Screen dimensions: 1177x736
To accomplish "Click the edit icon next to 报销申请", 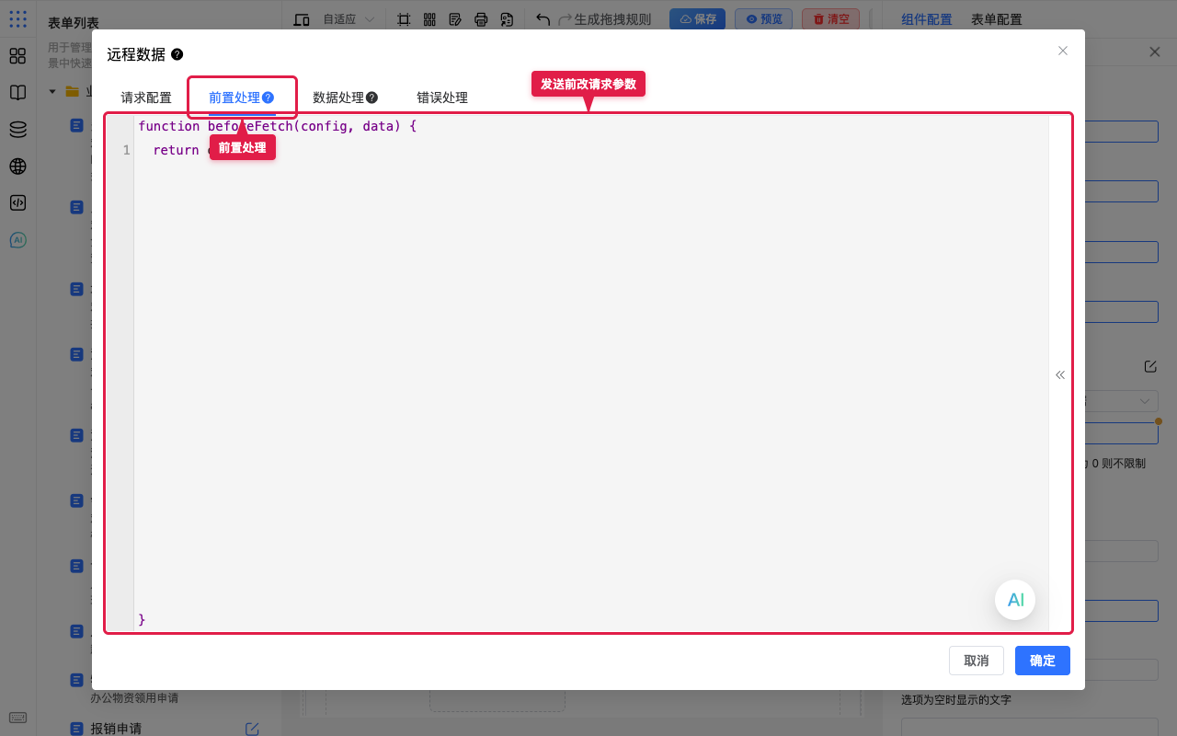I will (252, 729).
